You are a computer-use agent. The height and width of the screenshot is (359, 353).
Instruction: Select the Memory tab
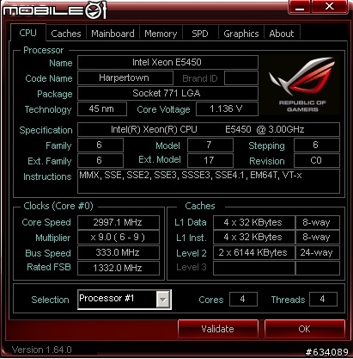[161, 34]
